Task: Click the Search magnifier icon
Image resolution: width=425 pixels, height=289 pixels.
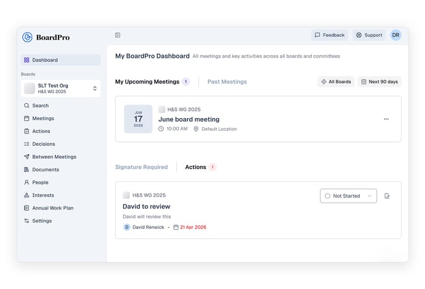Action: coord(27,106)
